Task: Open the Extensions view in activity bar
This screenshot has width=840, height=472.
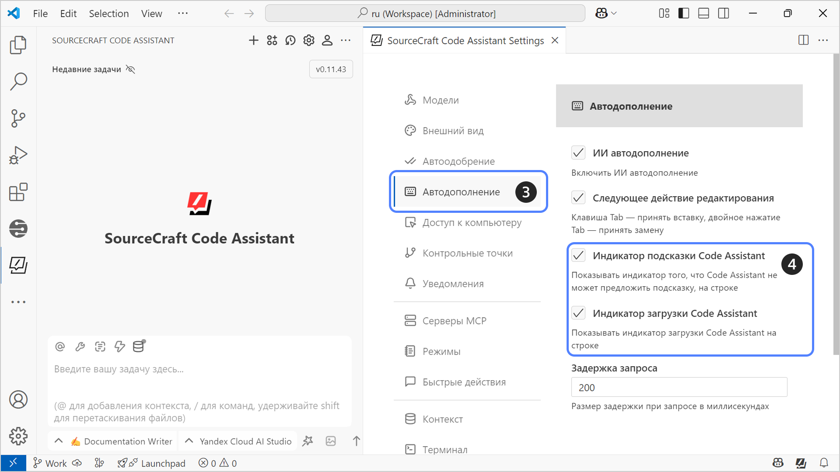Action: pyautogui.click(x=18, y=192)
